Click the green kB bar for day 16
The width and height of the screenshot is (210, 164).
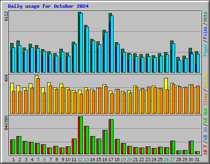[x=106, y=142]
